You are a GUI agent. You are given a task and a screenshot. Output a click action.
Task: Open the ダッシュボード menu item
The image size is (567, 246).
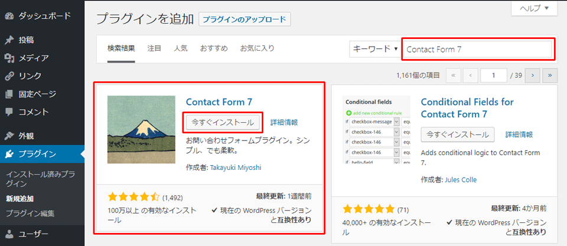(42, 16)
